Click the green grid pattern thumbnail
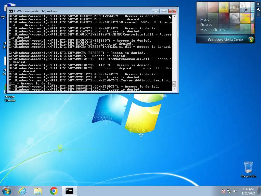Image resolution: width=261 pixels, height=196 pixels. click(245, 29)
